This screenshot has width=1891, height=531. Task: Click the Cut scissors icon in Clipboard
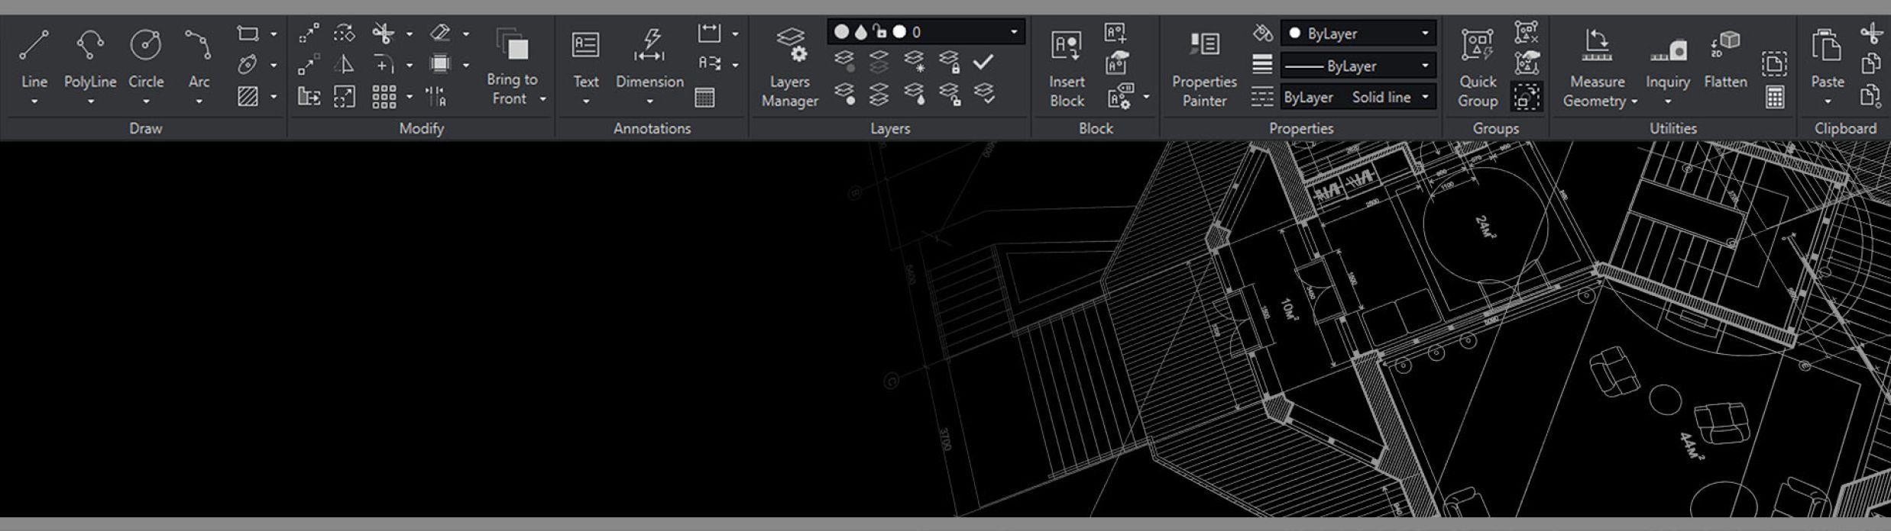point(1871,33)
